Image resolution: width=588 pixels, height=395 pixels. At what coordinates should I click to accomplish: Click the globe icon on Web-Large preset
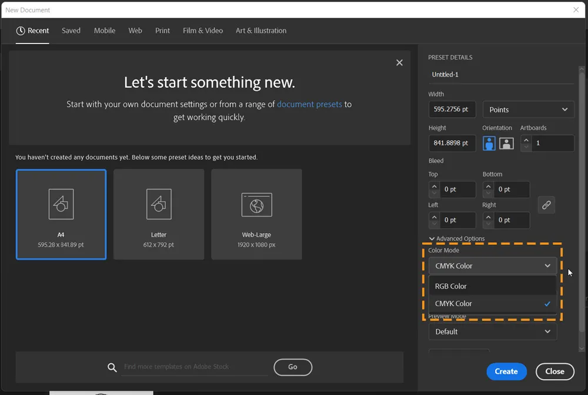256,204
